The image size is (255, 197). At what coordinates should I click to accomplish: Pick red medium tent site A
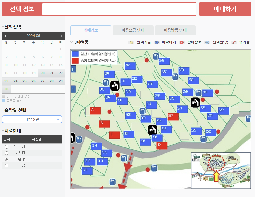tap(95, 111)
